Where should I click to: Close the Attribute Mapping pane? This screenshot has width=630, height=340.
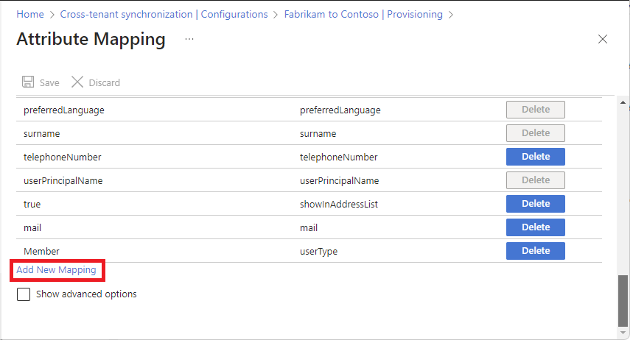[x=603, y=40]
